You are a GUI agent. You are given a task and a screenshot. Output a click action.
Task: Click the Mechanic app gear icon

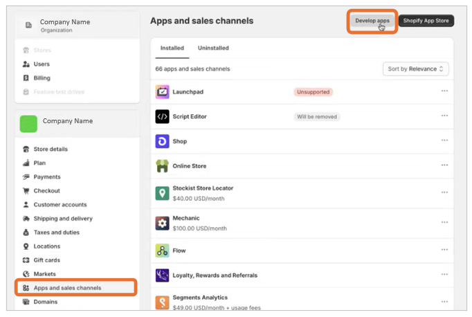point(162,224)
